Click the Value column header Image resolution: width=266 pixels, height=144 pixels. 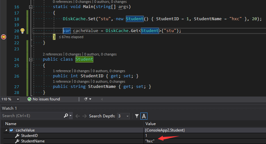[x=151, y=124]
